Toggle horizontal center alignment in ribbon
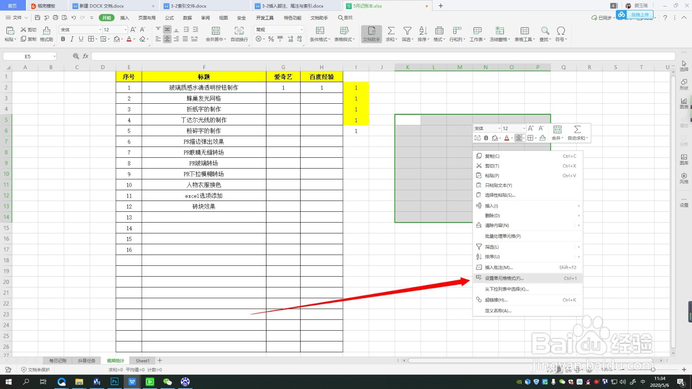This screenshot has width=692, height=389. pos(167,39)
